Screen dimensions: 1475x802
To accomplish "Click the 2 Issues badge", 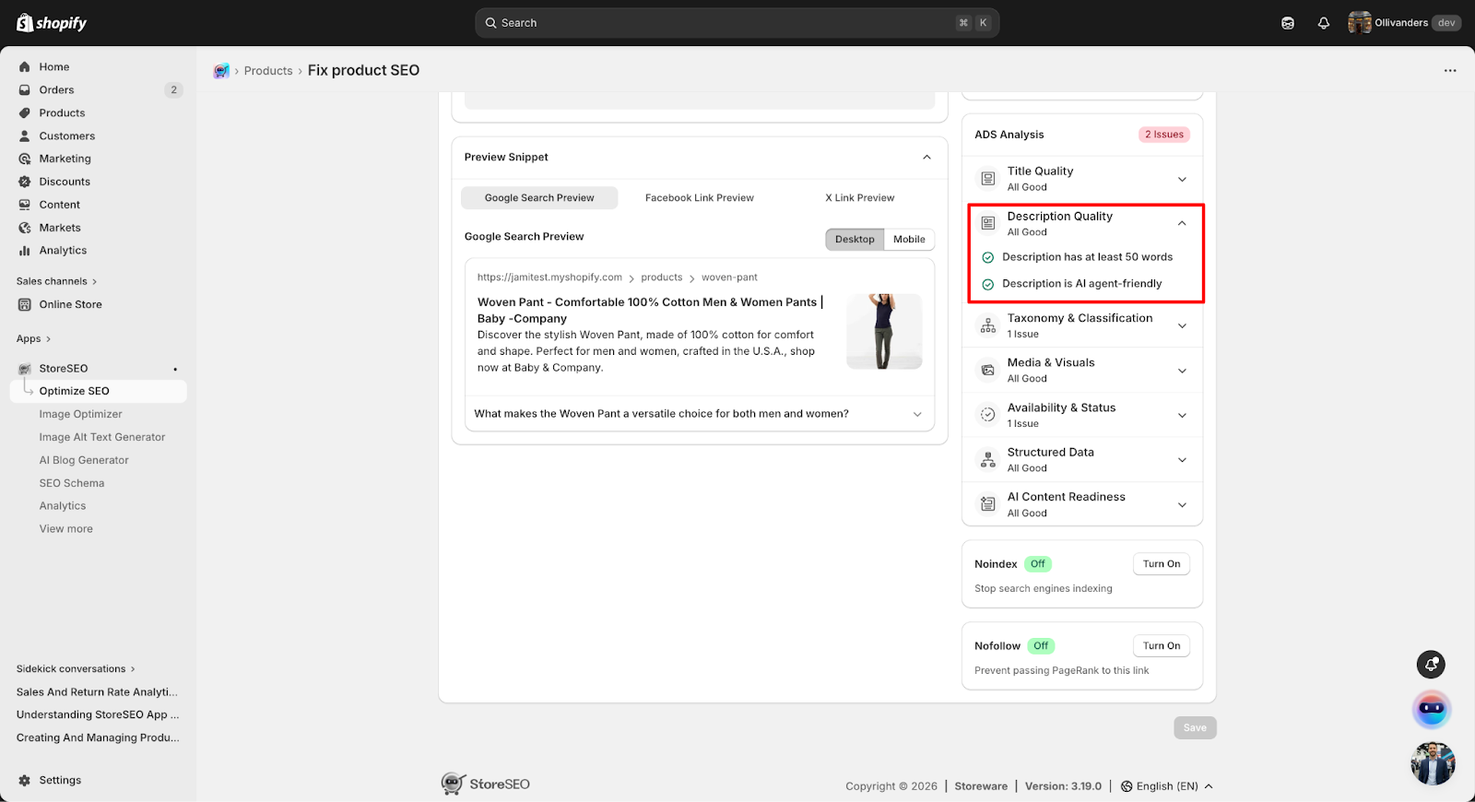I will 1164,135.
